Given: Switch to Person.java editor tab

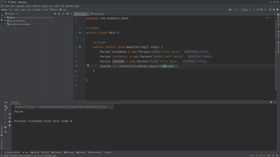Looking at the screenshot, I should pos(98,14).
